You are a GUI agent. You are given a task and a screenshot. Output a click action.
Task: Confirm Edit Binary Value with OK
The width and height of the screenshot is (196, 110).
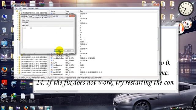59,51
